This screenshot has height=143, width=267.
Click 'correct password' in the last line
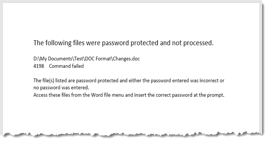click(174, 95)
